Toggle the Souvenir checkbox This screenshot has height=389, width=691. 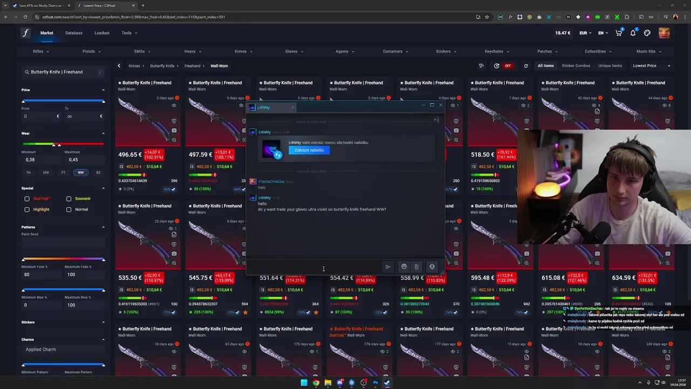[x=69, y=199]
